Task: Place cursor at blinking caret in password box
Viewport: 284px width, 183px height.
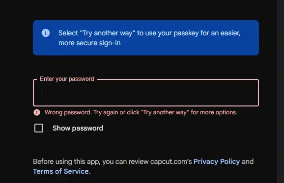Action: 41,93
